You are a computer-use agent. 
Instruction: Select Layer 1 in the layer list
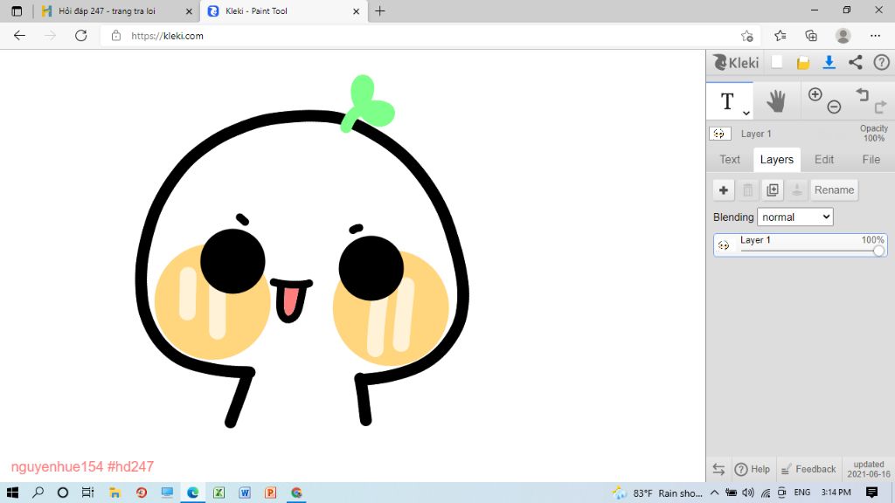pyautogui.click(x=801, y=245)
